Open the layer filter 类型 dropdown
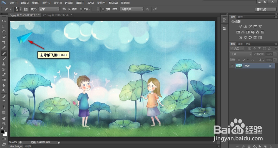This screenshot has height=148, width=278. coord(237,48)
